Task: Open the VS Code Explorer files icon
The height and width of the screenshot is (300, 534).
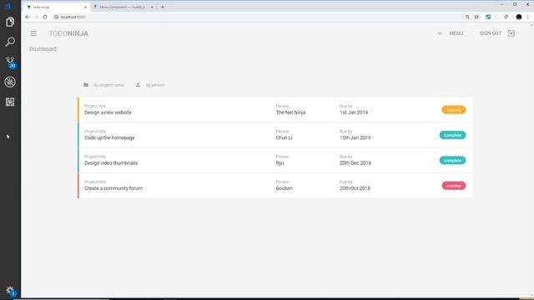Action: coord(10,22)
